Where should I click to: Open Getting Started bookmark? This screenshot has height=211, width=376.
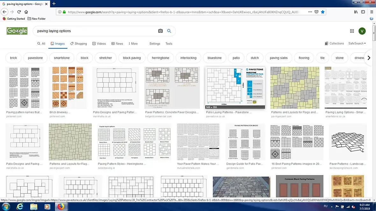click(14, 19)
